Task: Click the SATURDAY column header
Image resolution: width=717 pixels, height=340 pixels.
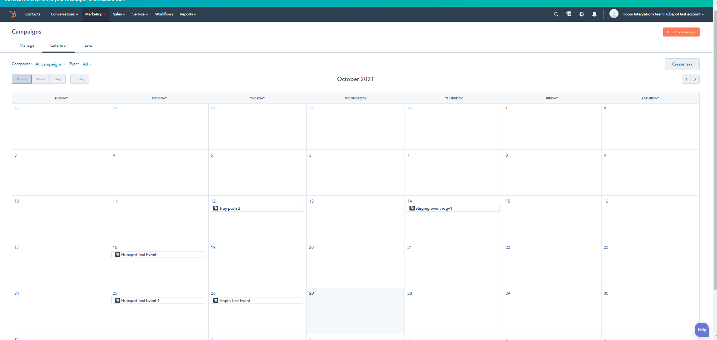Action: click(x=650, y=98)
